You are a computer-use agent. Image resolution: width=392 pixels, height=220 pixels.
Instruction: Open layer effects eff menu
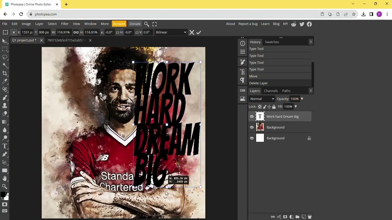(x=279, y=217)
